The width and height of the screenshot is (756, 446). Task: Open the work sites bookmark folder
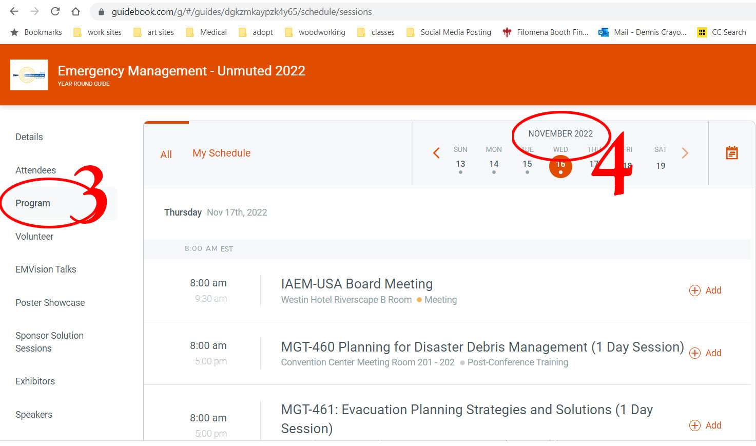tap(98, 32)
